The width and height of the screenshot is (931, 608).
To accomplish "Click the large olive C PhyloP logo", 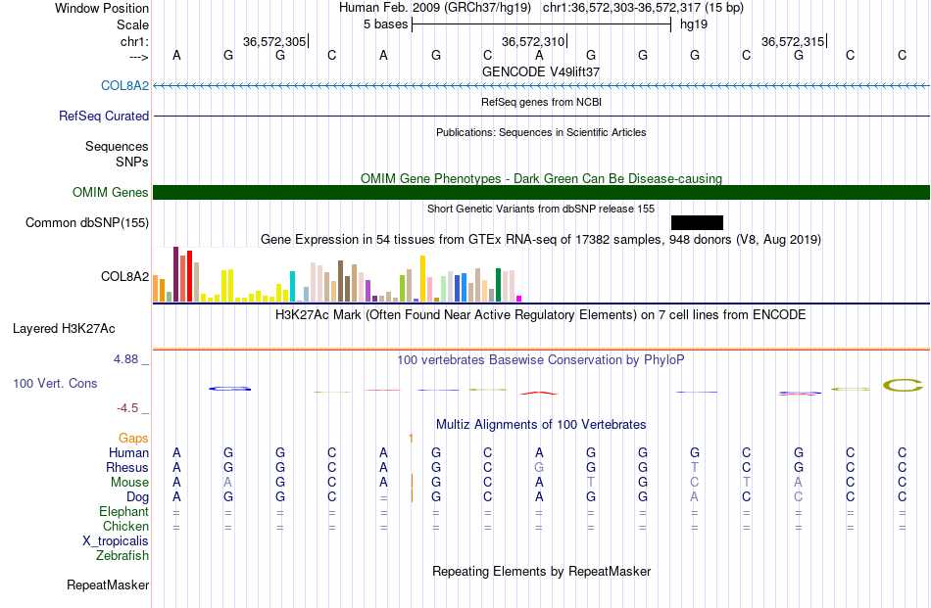I will point(903,386).
